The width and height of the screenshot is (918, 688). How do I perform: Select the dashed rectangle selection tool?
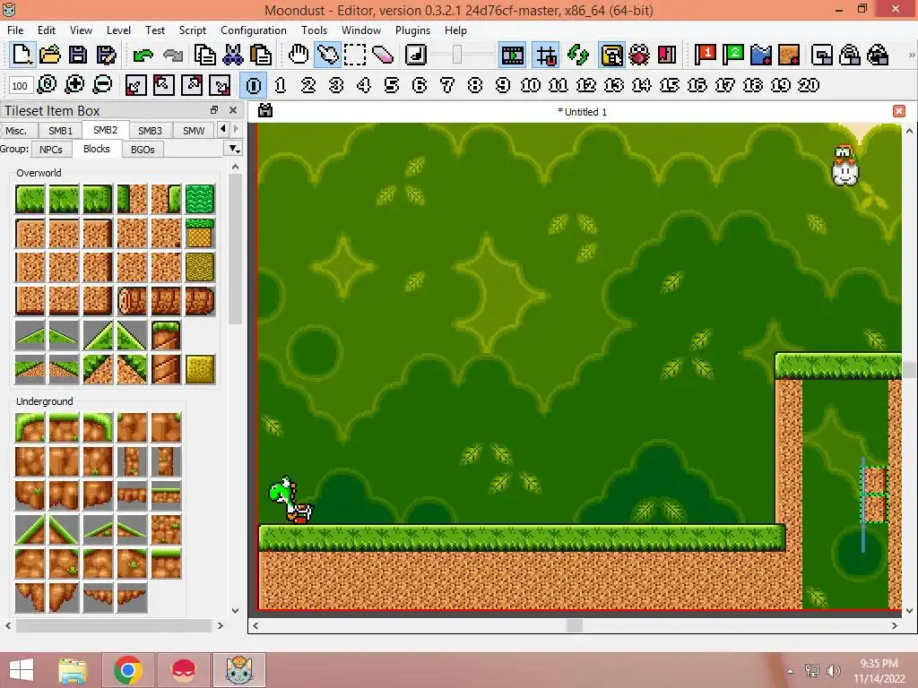(355, 55)
